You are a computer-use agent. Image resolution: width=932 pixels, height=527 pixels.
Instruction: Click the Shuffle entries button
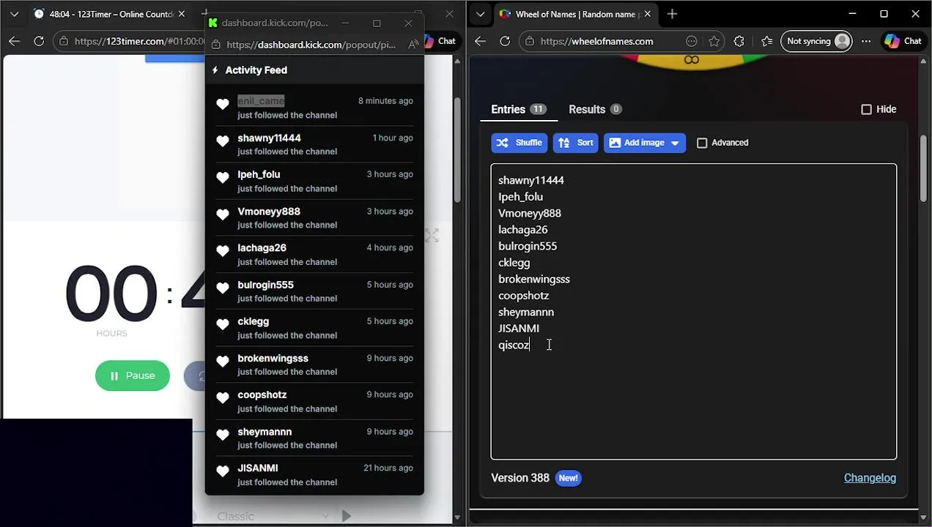(519, 143)
